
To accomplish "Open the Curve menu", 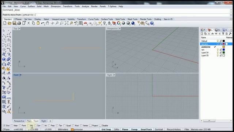I will (x=23, y=7).
